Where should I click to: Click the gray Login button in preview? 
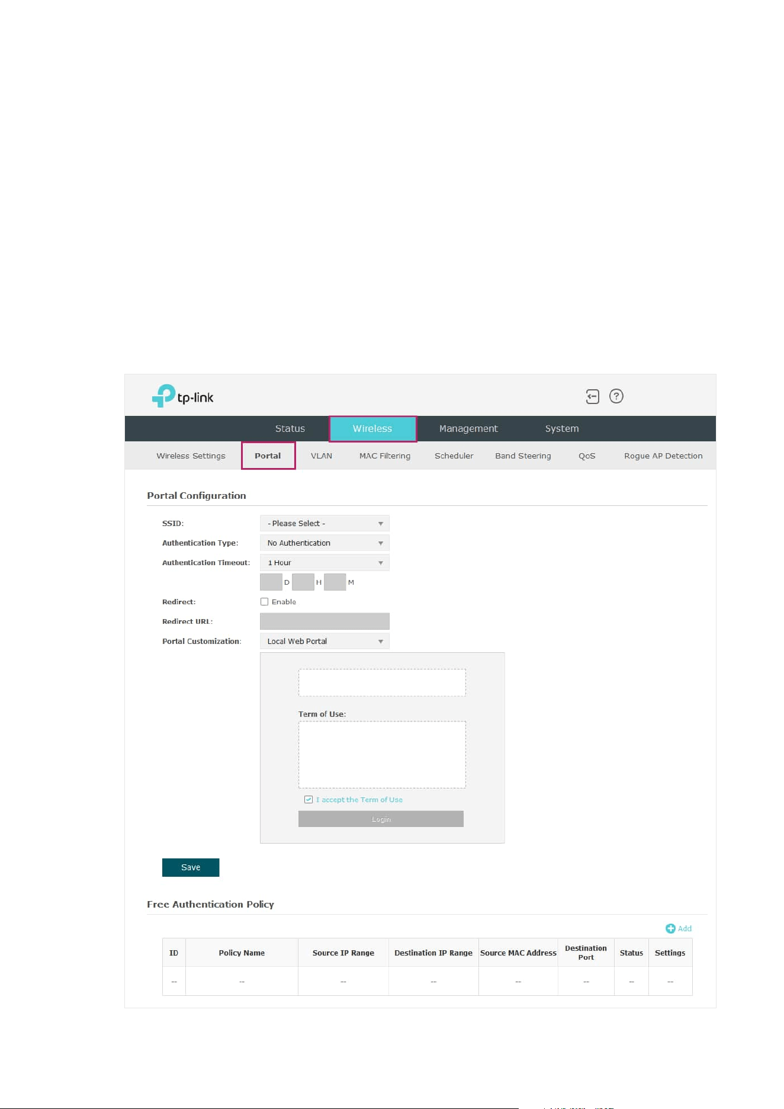[381, 819]
